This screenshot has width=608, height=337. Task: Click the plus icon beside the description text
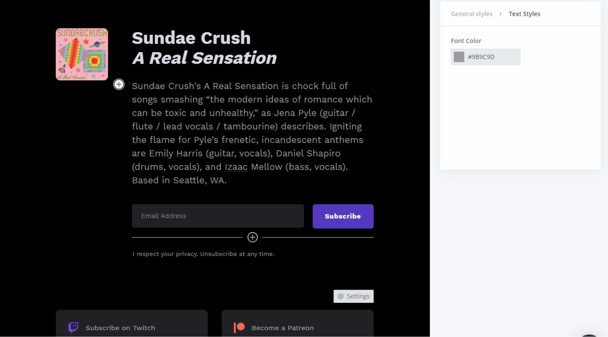click(119, 84)
